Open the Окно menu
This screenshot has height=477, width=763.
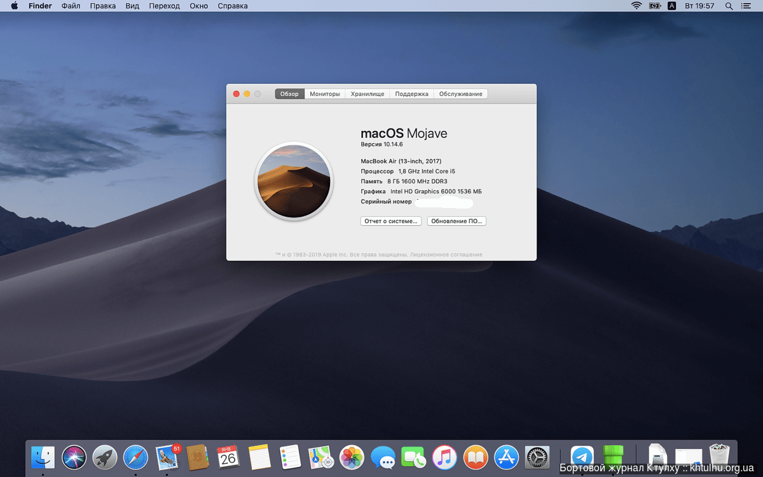[199, 6]
